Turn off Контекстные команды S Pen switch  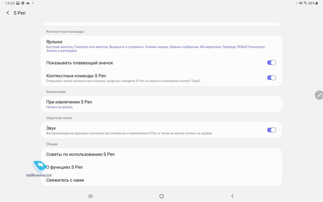coord(271,78)
